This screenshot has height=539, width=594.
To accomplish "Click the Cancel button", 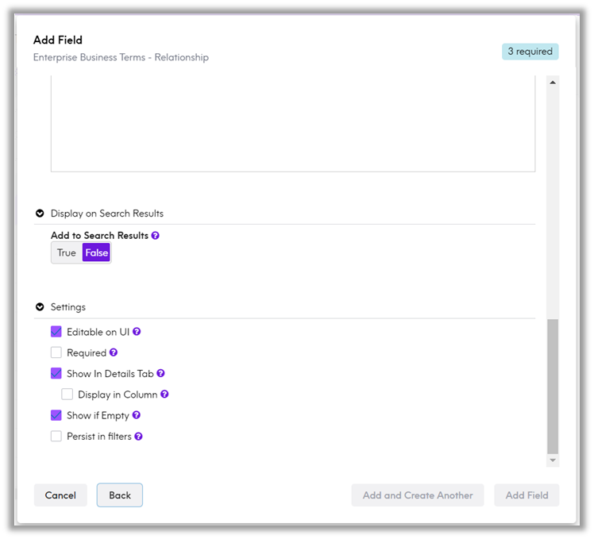I will click(x=60, y=495).
